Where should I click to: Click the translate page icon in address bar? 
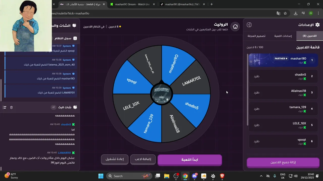coord(278,13)
